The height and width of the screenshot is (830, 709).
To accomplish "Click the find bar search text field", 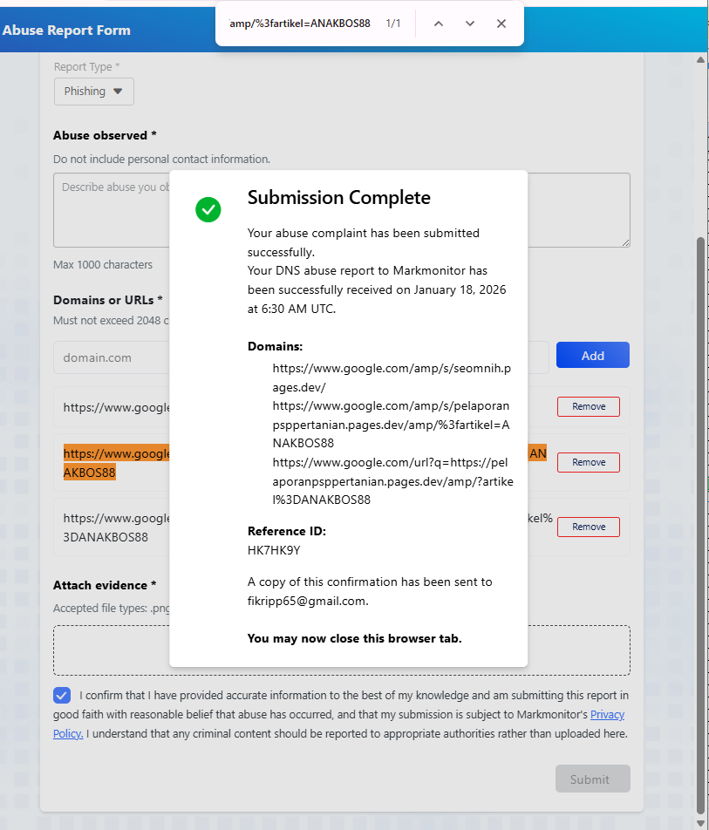I will pos(301,24).
